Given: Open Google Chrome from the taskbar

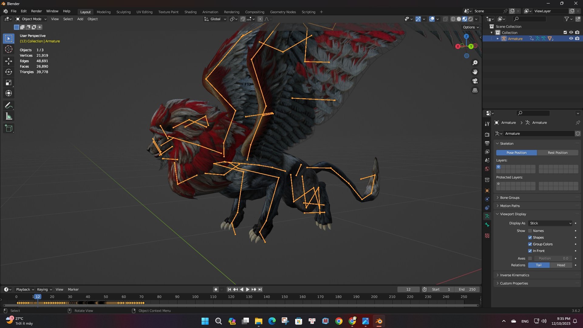Looking at the screenshot, I should 339,321.
